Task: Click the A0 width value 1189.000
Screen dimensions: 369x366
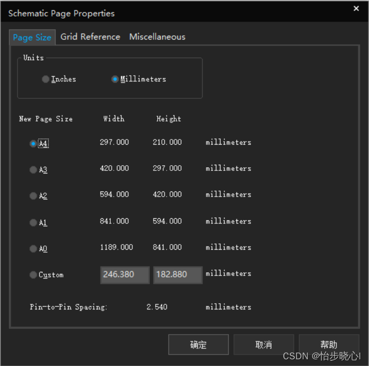Action: 116,247
